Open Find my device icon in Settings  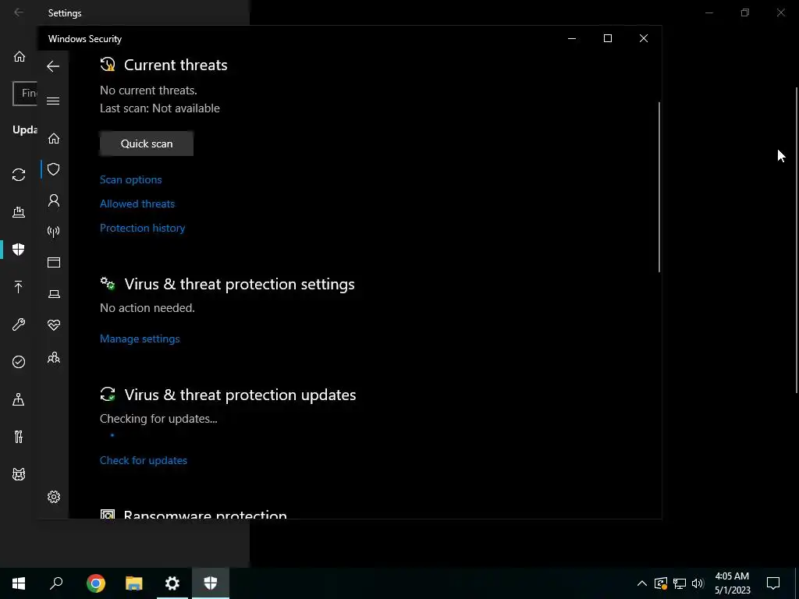pyautogui.click(x=19, y=399)
